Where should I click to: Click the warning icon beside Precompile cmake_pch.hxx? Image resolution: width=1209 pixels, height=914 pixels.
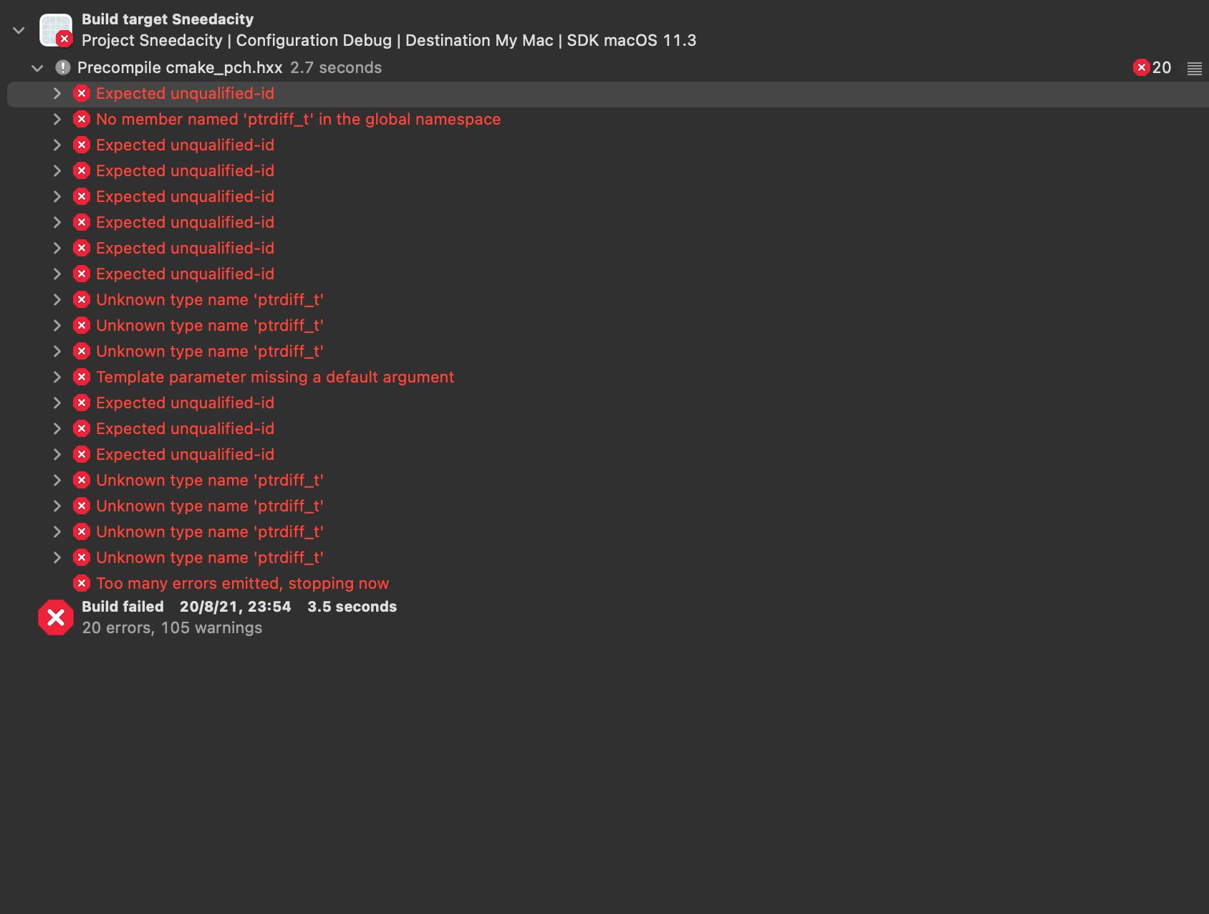pyautogui.click(x=63, y=67)
